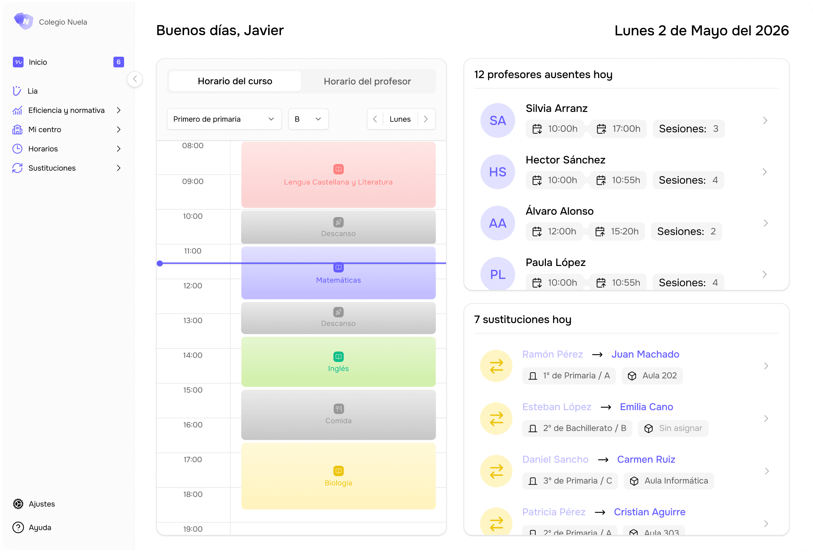The width and height of the screenshot is (813, 552).
Task: Collapse the sidebar with round arrow button
Action: (x=135, y=79)
